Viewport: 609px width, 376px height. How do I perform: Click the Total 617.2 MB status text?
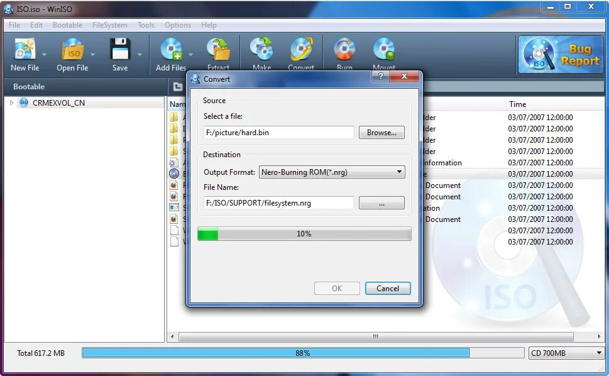point(41,353)
